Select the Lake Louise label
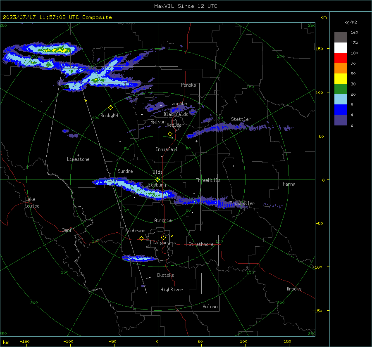The width and height of the screenshot is (372, 347). coord(32,203)
